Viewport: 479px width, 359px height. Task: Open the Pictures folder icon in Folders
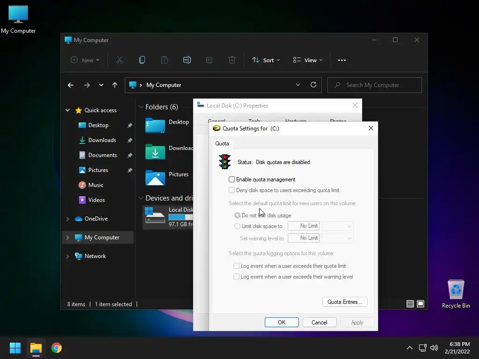click(155, 178)
